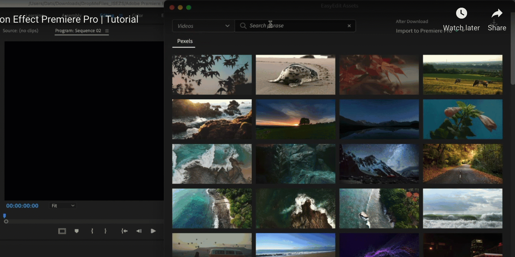Select the maple leaves silhouette video thumbnail

(x=212, y=75)
